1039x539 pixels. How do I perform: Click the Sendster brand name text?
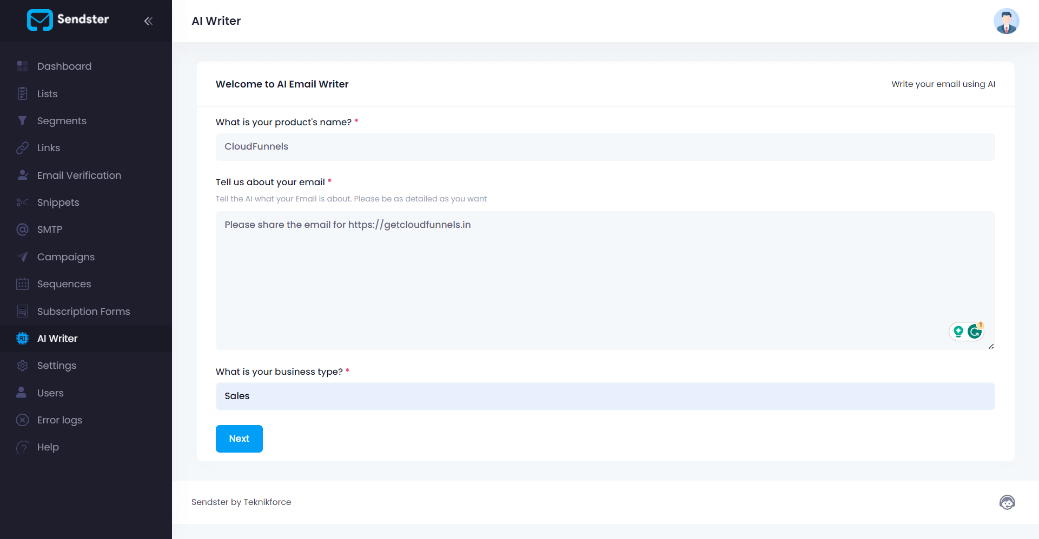point(83,19)
